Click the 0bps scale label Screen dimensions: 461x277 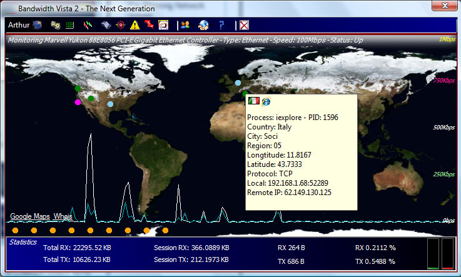(448, 221)
